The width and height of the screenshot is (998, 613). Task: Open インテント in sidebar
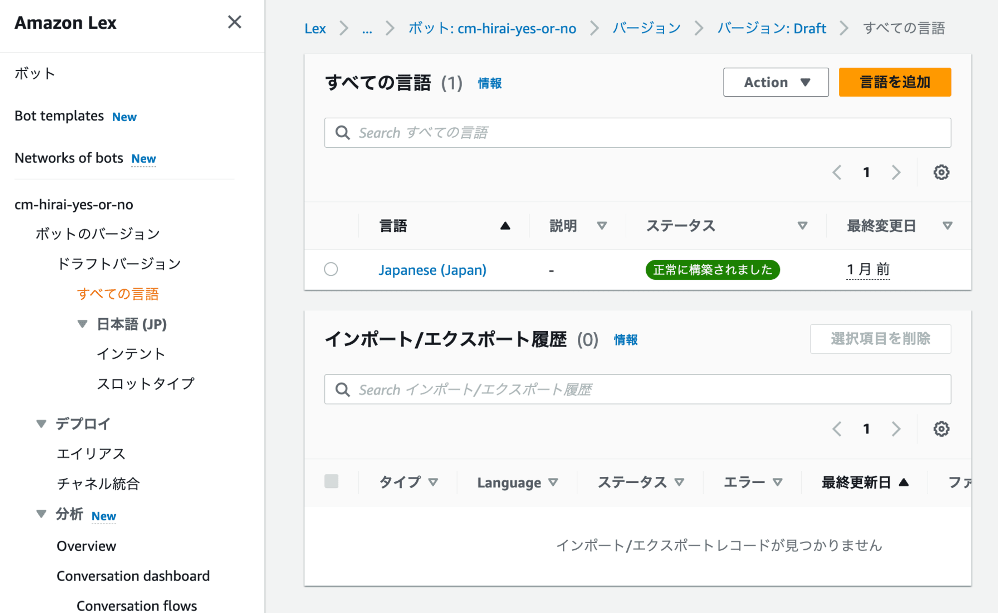(x=131, y=354)
